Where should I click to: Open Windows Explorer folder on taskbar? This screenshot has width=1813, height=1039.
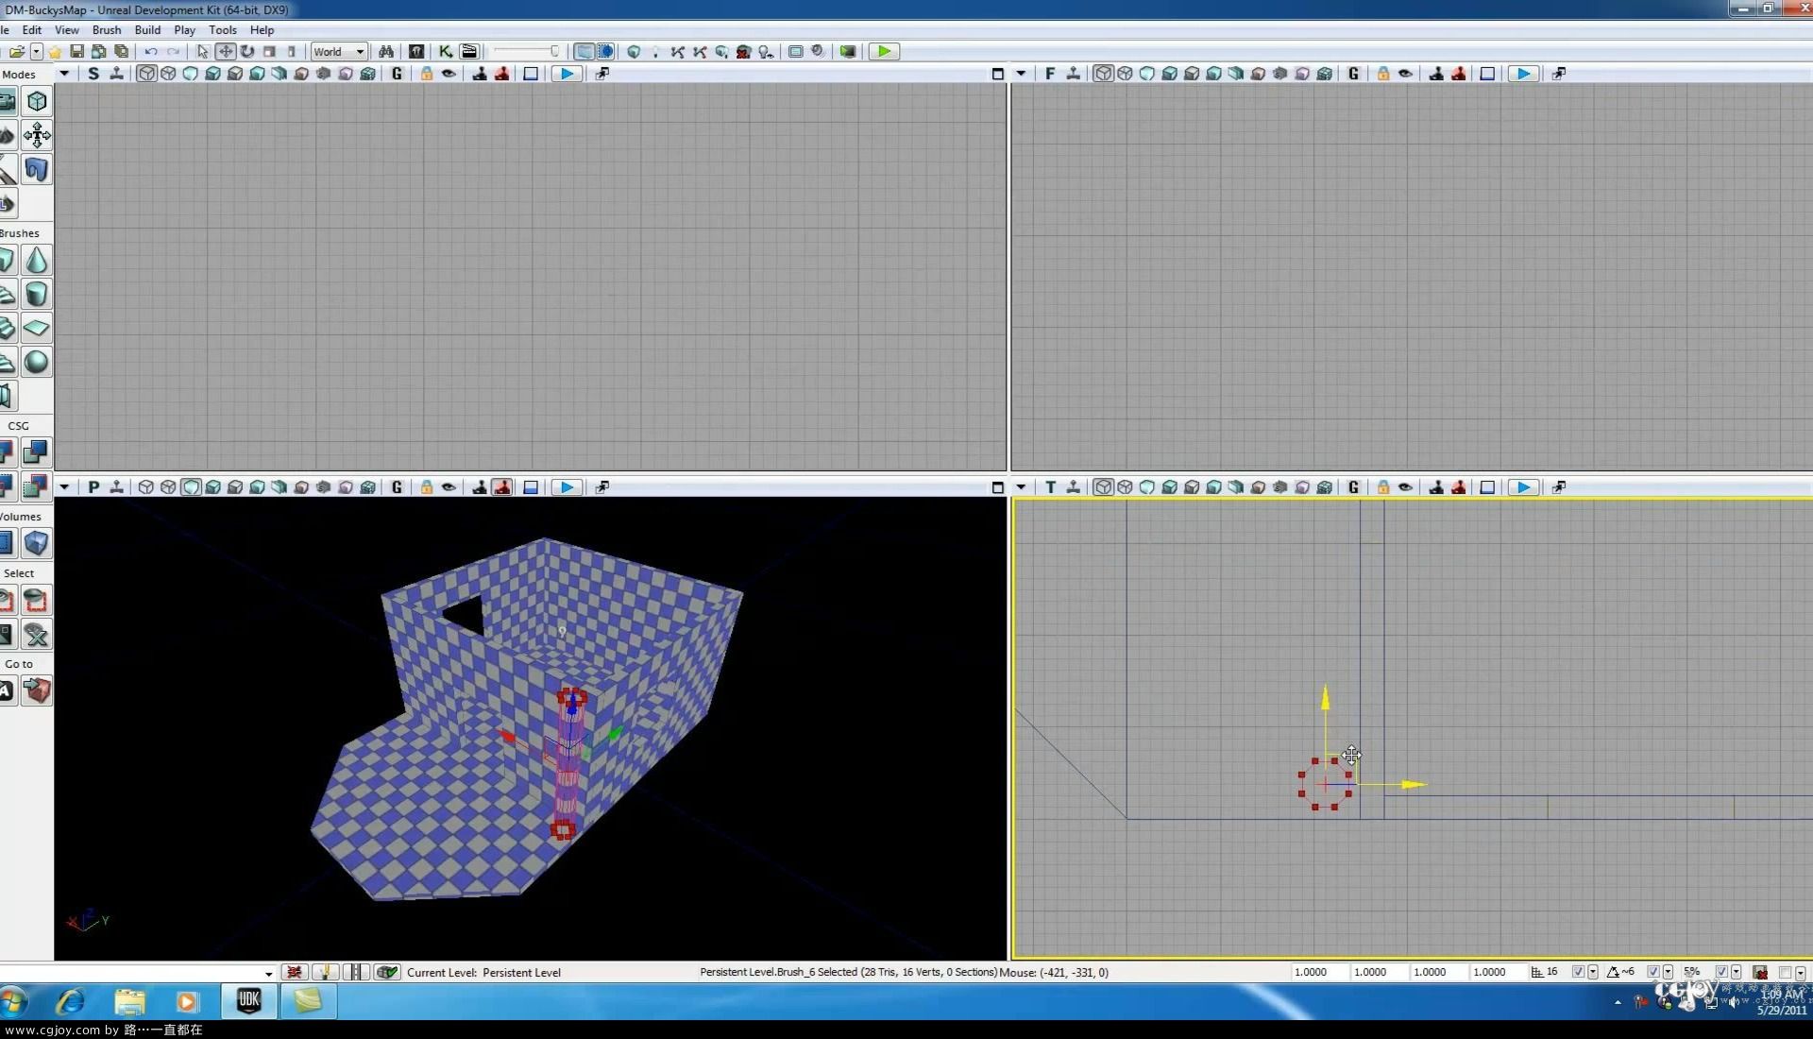point(129,1001)
